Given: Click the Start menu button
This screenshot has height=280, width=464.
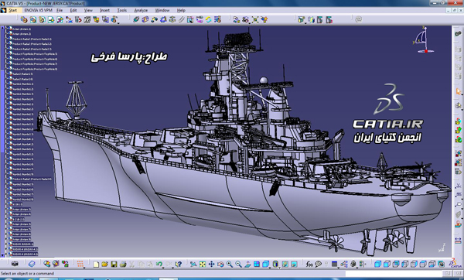Looking at the screenshot, I should tap(11, 10).
